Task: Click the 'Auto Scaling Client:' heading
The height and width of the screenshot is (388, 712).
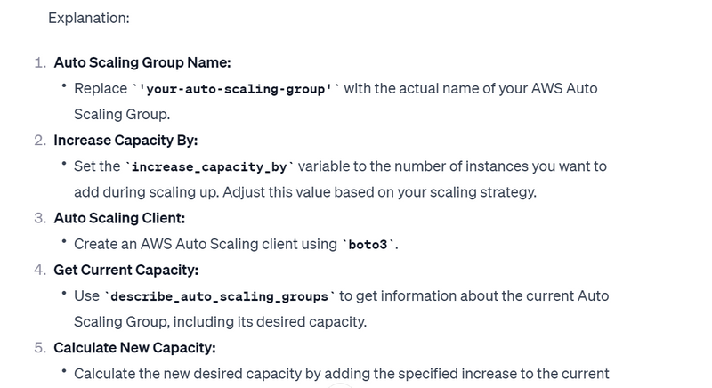Action: point(119,218)
